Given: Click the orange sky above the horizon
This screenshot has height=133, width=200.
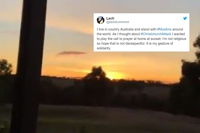Looking at the screenshot, I should [140, 64].
